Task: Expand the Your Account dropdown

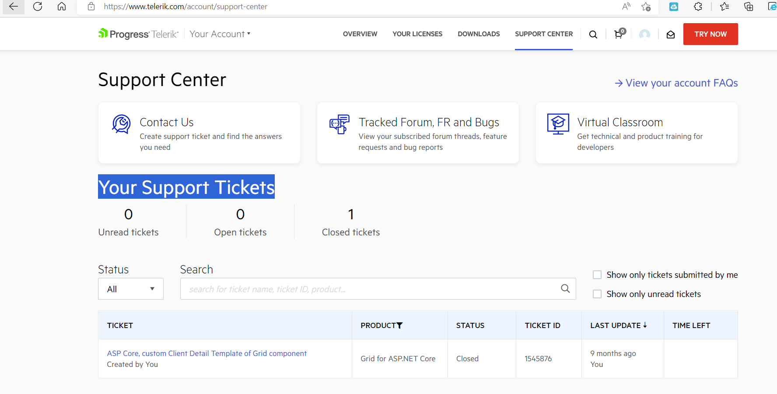Action: coord(220,34)
